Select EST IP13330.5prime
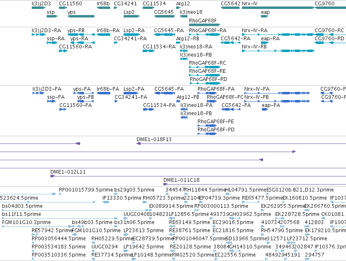The image size is (346, 261). pos(122,198)
